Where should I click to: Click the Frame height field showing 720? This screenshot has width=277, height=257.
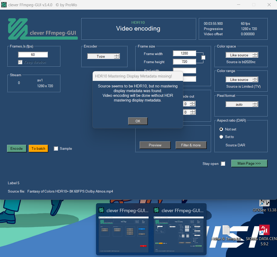click(184, 62)
